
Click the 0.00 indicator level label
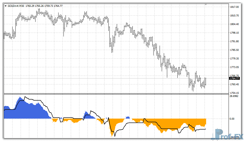tap(232, 119)
